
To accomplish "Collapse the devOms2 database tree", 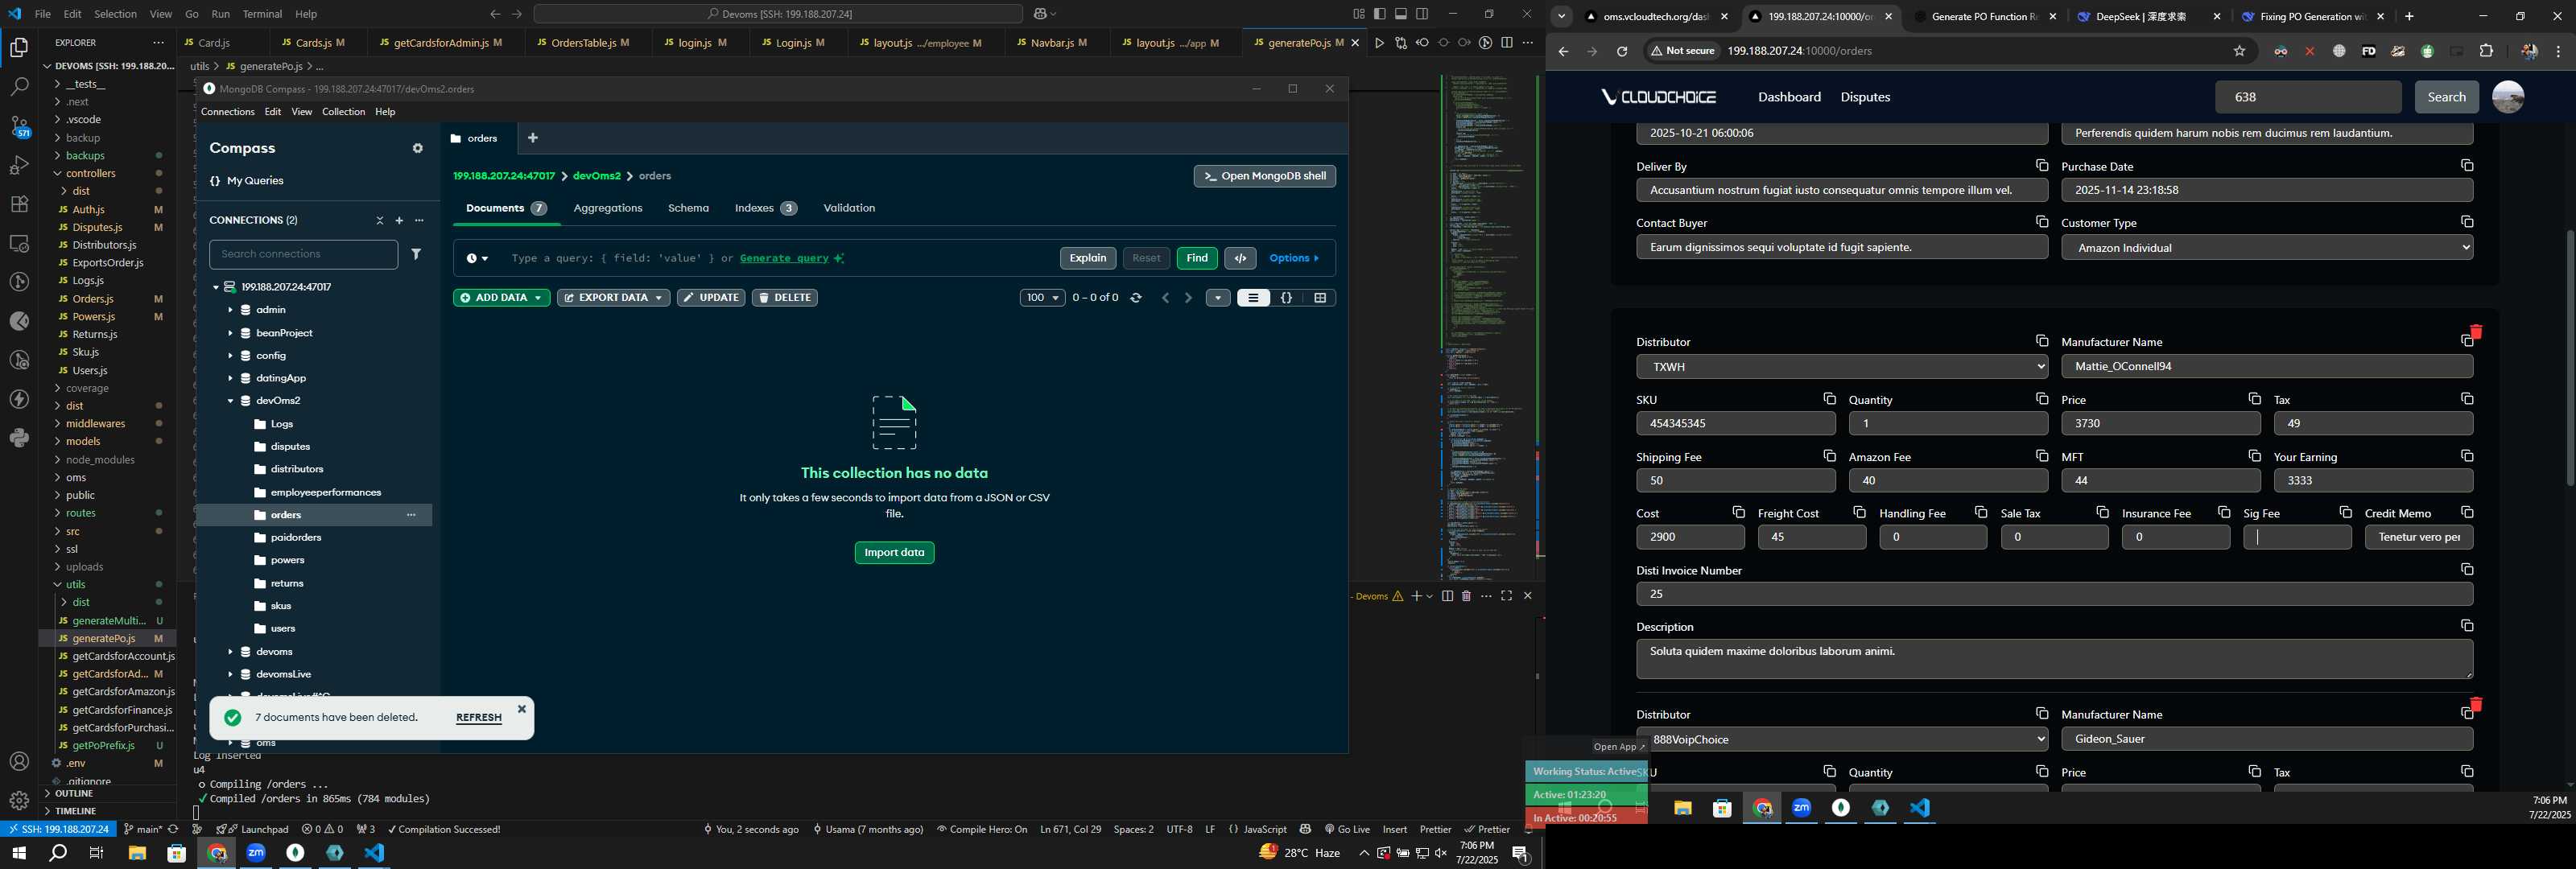I will click(230, 401).
